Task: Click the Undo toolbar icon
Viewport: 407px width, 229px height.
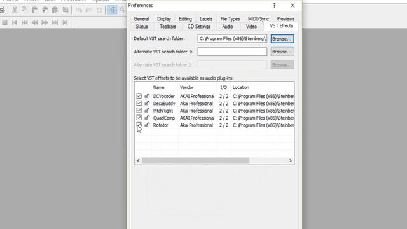Action: 79,10
